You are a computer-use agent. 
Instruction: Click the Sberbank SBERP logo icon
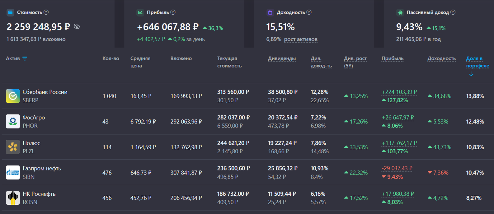pos(13,96)
